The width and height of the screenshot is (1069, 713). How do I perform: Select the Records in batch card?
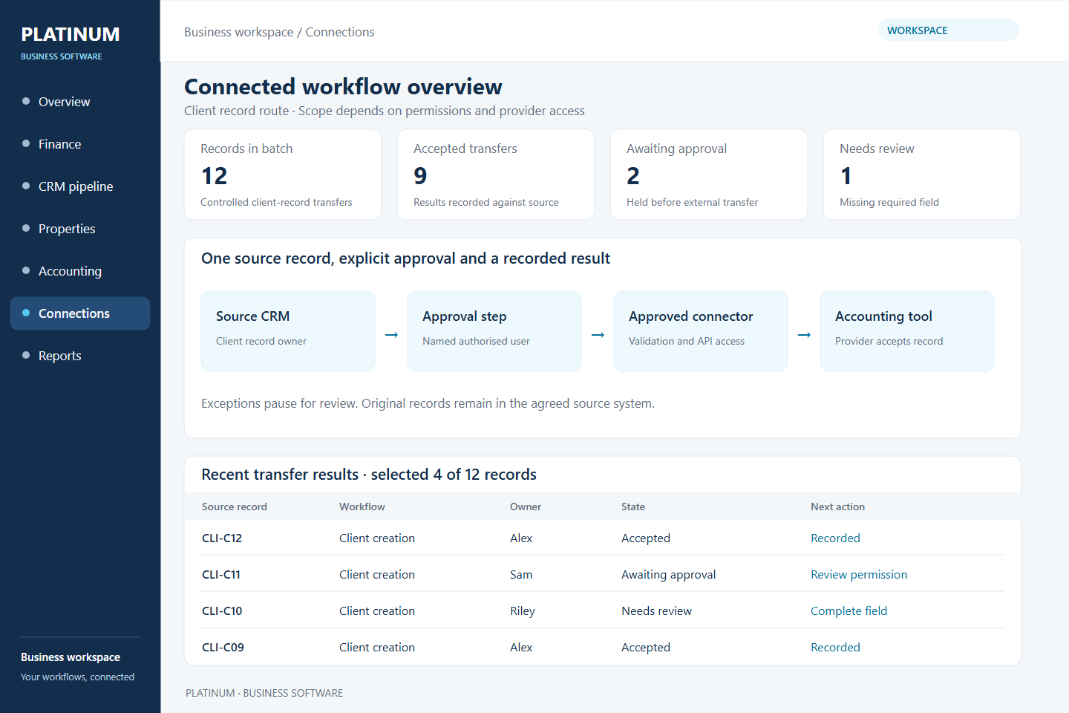(283, 175)
